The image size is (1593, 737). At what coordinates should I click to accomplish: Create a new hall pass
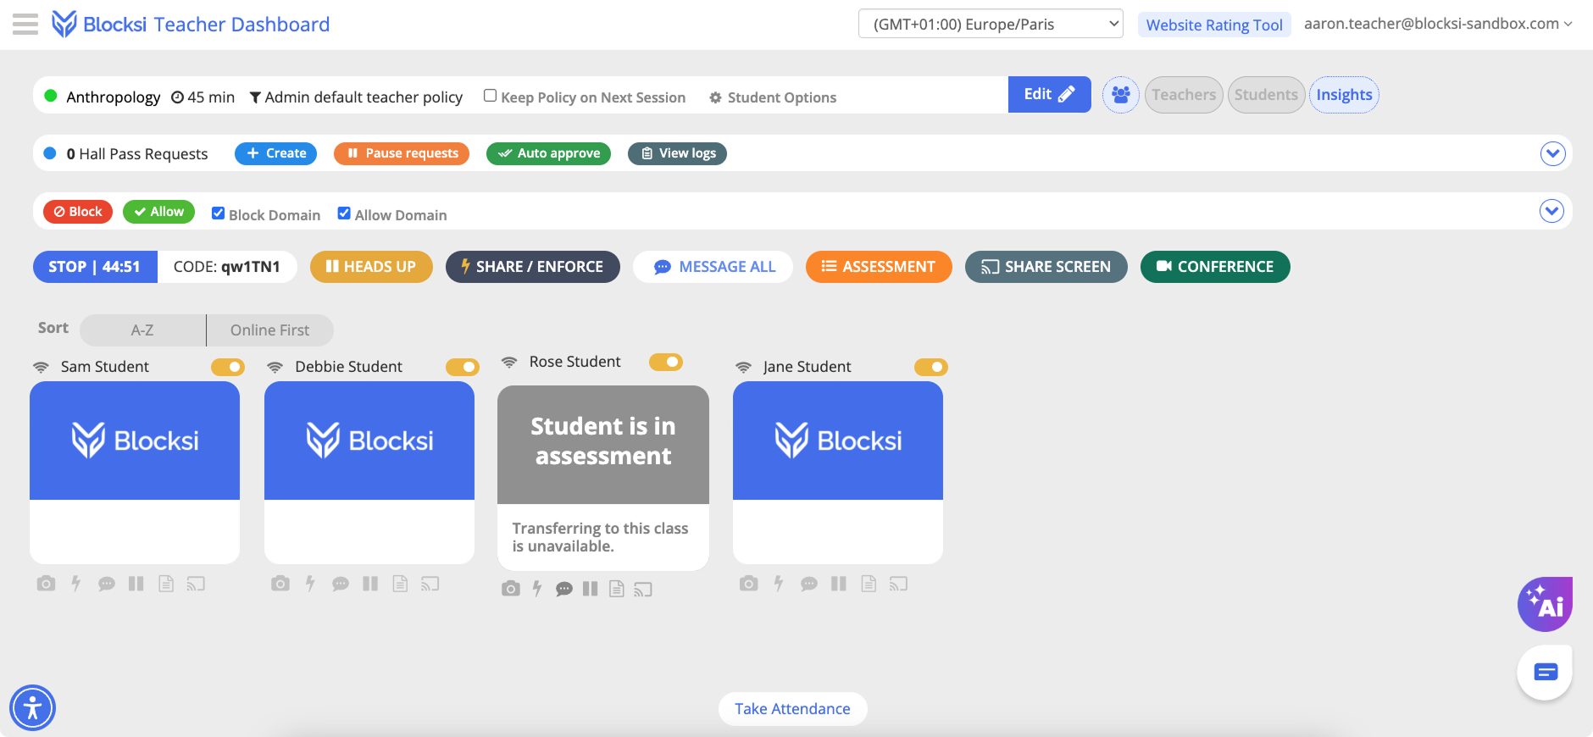275,153
